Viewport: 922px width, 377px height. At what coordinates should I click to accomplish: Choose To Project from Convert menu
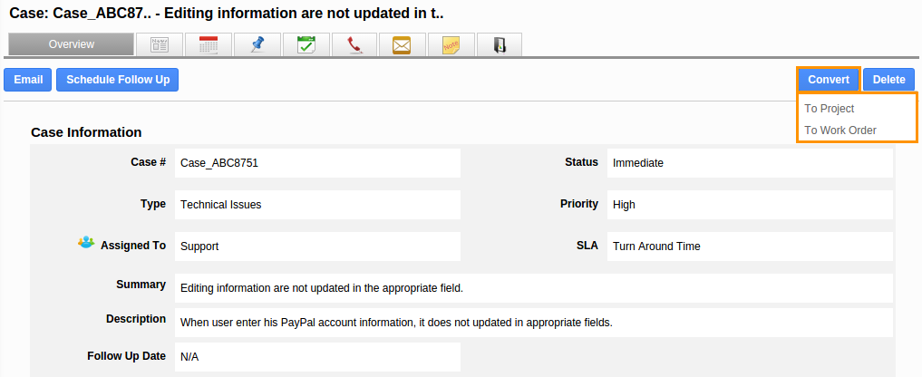pos(830,108)
